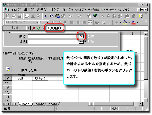Click in the 数値2 input field
The width and height of the screenshot is (152, 115).
54,42
